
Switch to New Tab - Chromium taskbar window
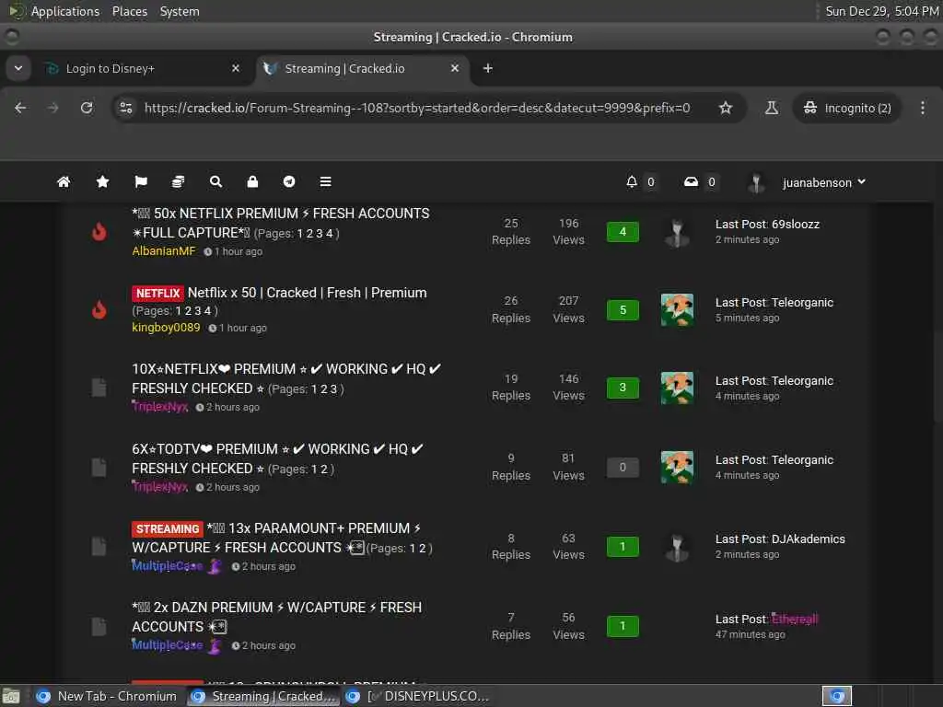click(x=105, y=696)
